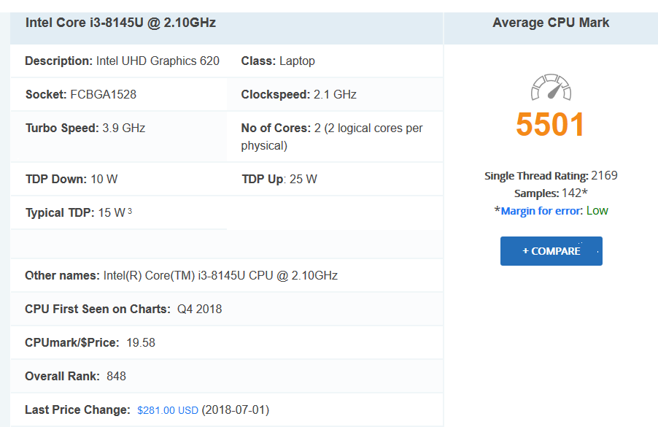658x427 pixels.
Task: Click the Description: Intel UHD Graphics 620 text
Action: click(x=122, y=61)
